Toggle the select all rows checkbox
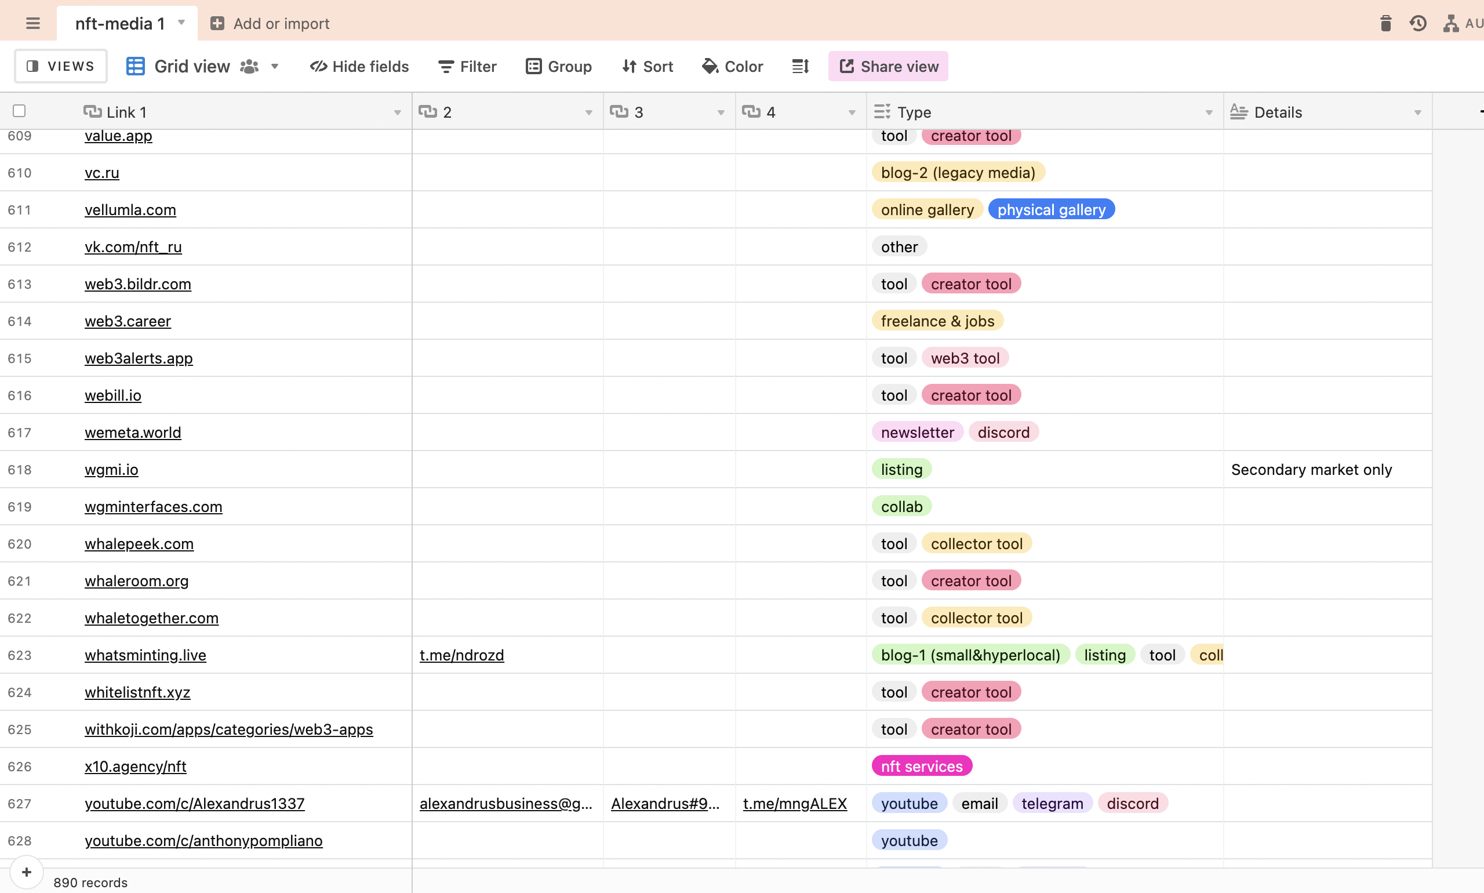This screenshot has width=1484, height=893. pos(19,111)
